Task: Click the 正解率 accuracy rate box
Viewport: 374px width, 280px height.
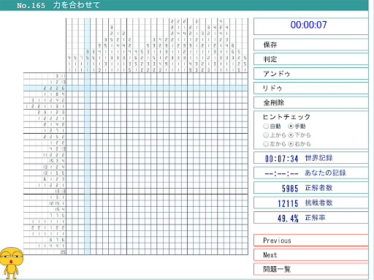Action: click(x=311, y=218)
